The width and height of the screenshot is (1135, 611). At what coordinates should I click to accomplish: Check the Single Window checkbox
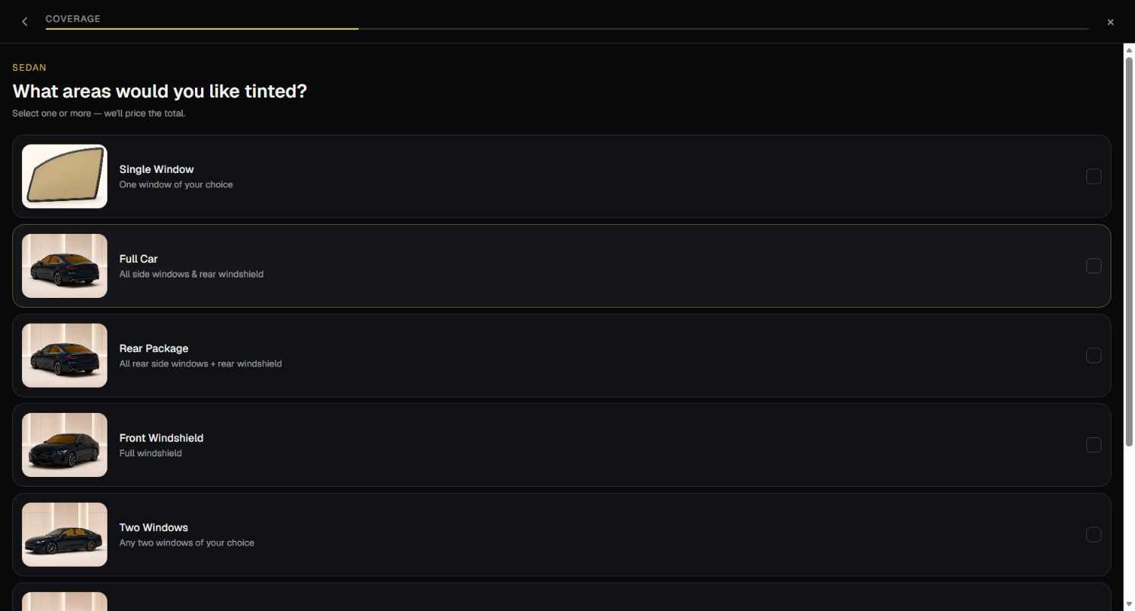[1093, 177]
